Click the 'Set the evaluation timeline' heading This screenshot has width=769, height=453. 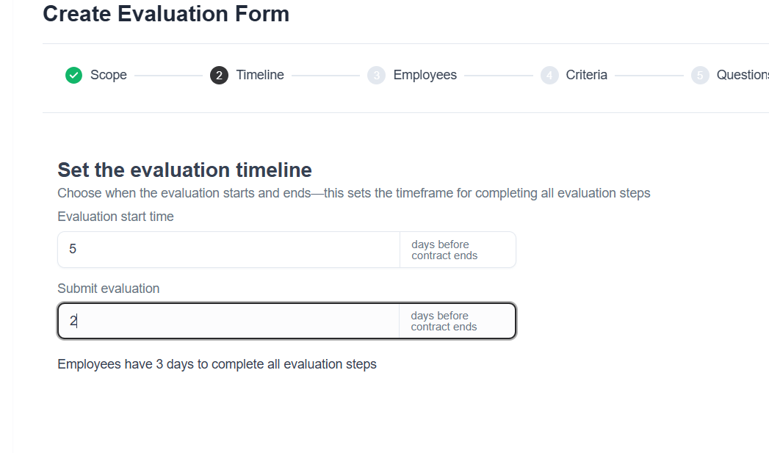point(184,170)
